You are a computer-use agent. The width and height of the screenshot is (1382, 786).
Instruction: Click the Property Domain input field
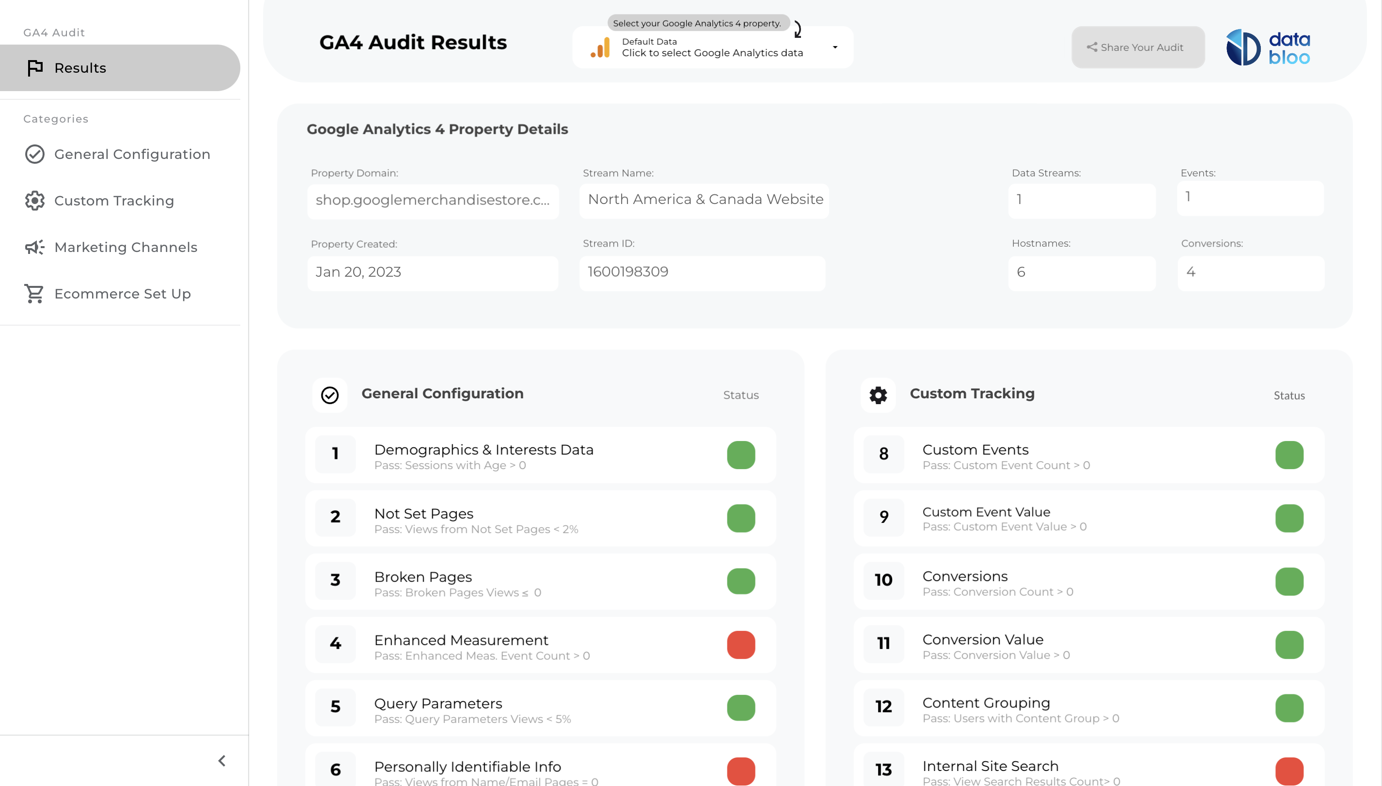point(432,201)
